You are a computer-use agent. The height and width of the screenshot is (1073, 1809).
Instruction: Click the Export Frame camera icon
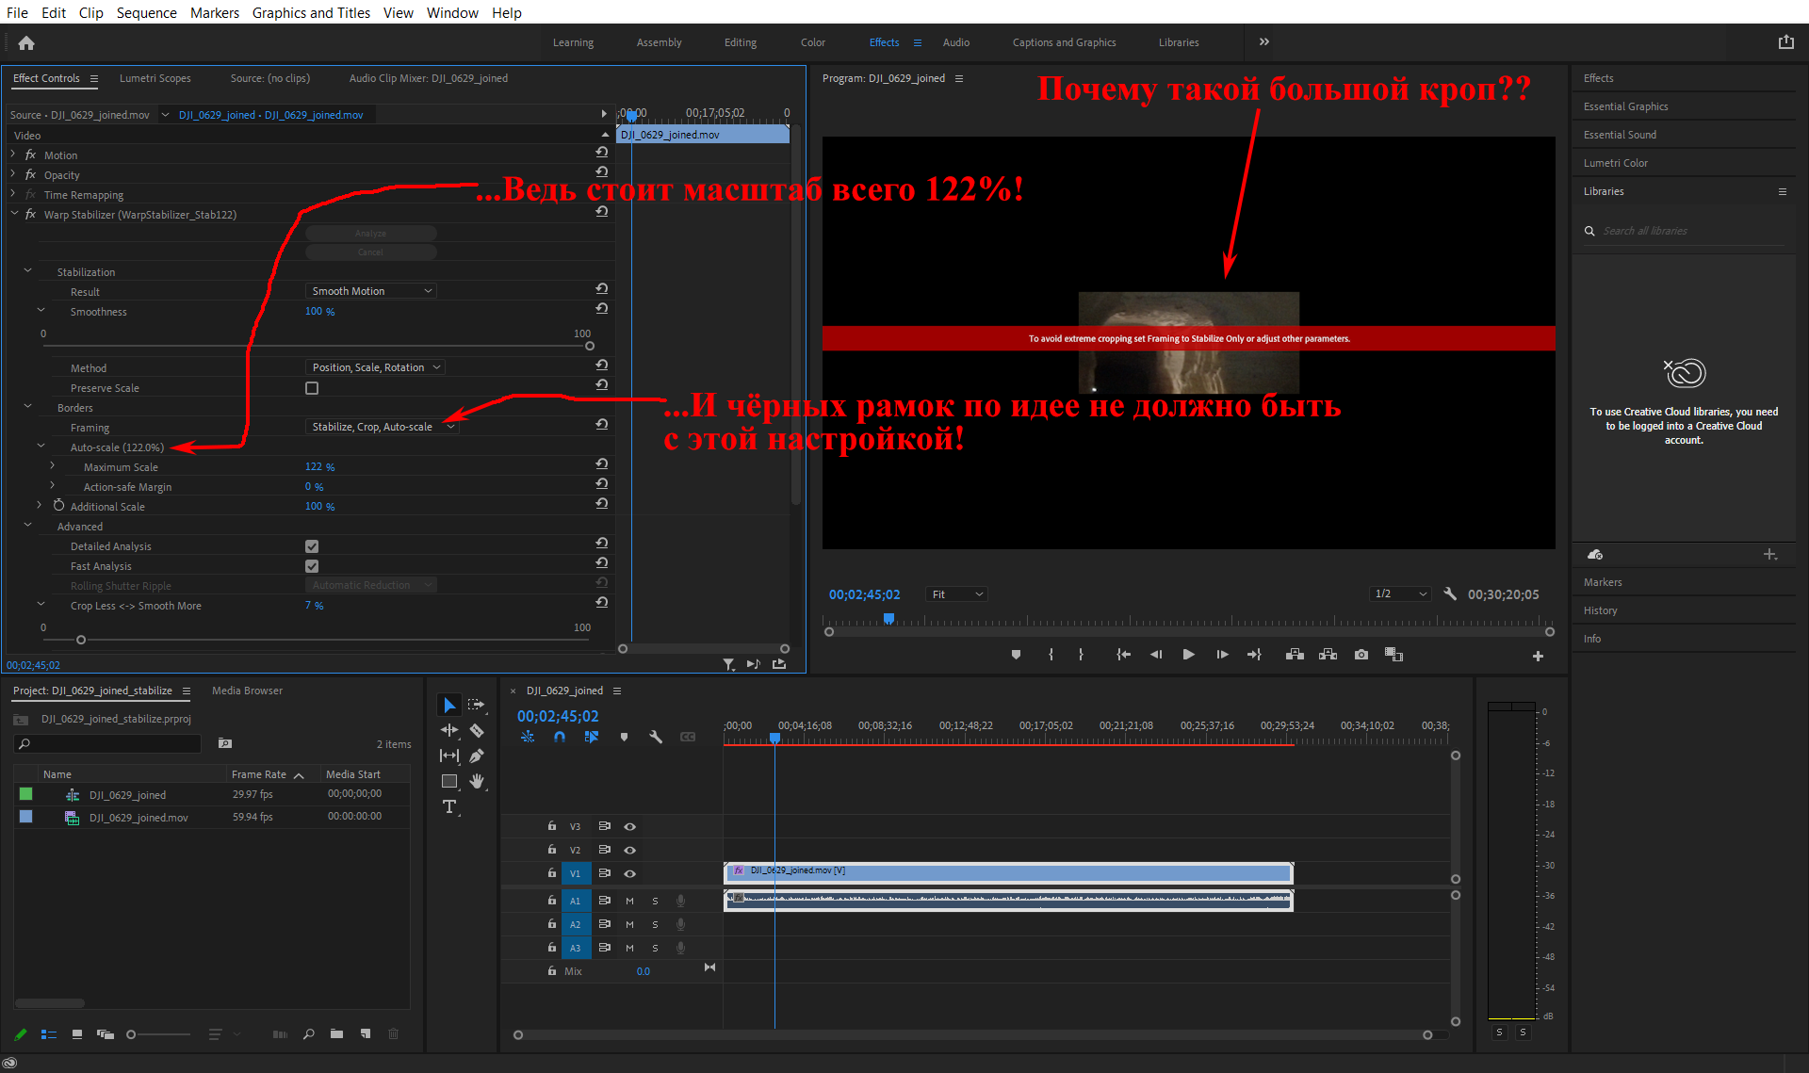(x=1361, y=655)
